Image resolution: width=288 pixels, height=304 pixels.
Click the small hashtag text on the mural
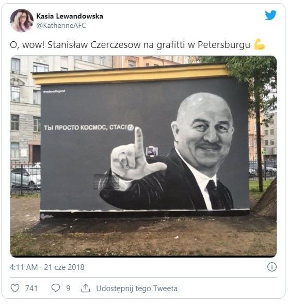click(x=54, y=91)
